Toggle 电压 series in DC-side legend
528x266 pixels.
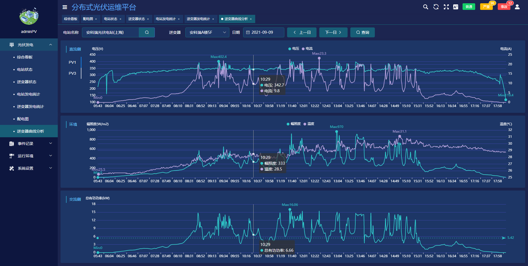click(x=293, y=49)
